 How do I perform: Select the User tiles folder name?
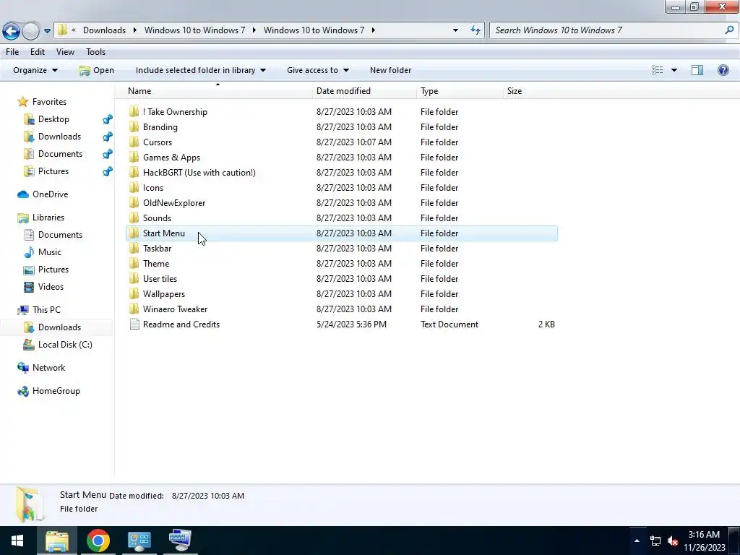point(160,278)
